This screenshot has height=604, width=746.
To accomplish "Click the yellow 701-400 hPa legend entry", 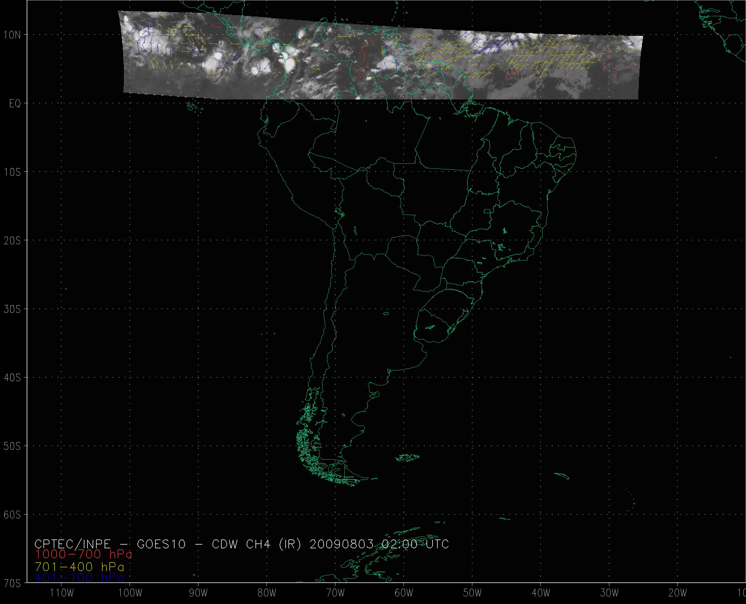I will (79, 567).
